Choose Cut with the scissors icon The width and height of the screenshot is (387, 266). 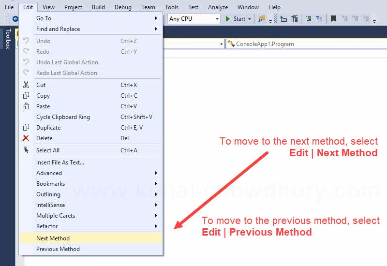pyautogui.click(x=90, y=85)
